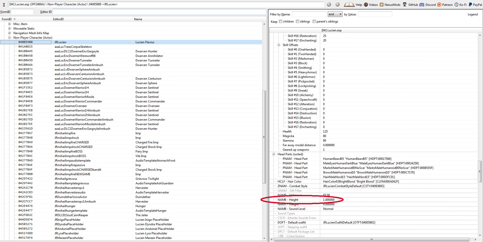Select JRmihailimpfireBOSS record
Screen dimensions: 483x242
131,151
